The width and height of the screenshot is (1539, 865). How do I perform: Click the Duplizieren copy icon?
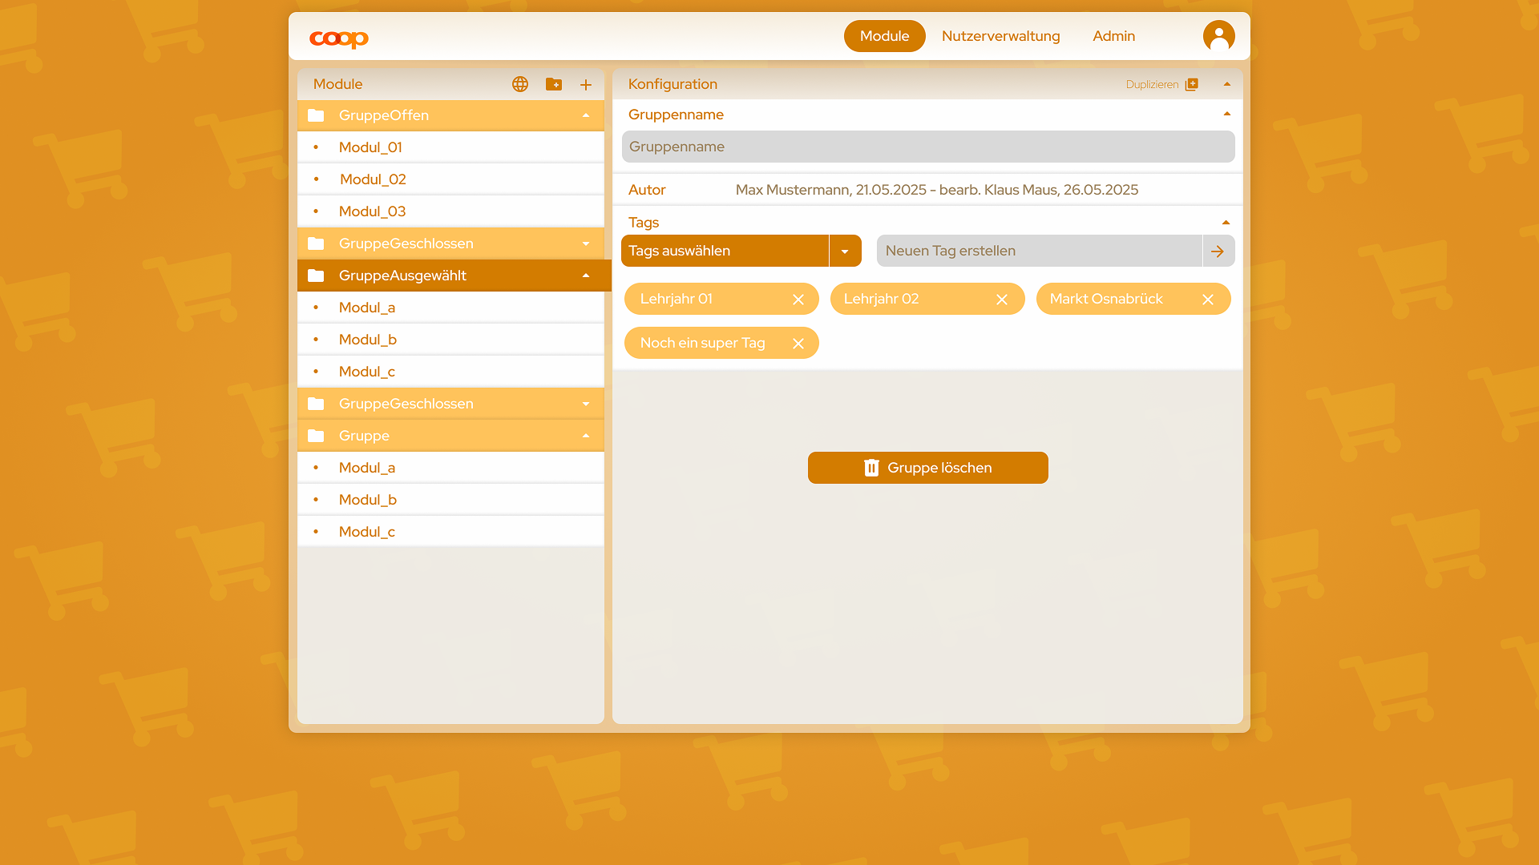pos(1192,84)
